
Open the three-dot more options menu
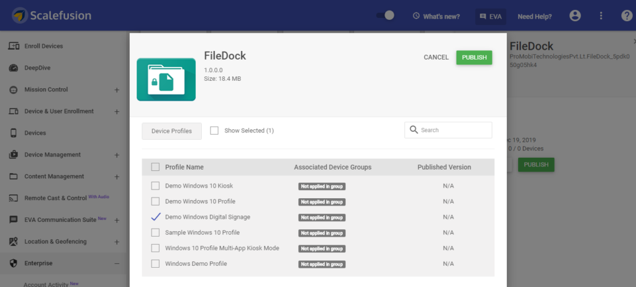click(x=601, y=16)
